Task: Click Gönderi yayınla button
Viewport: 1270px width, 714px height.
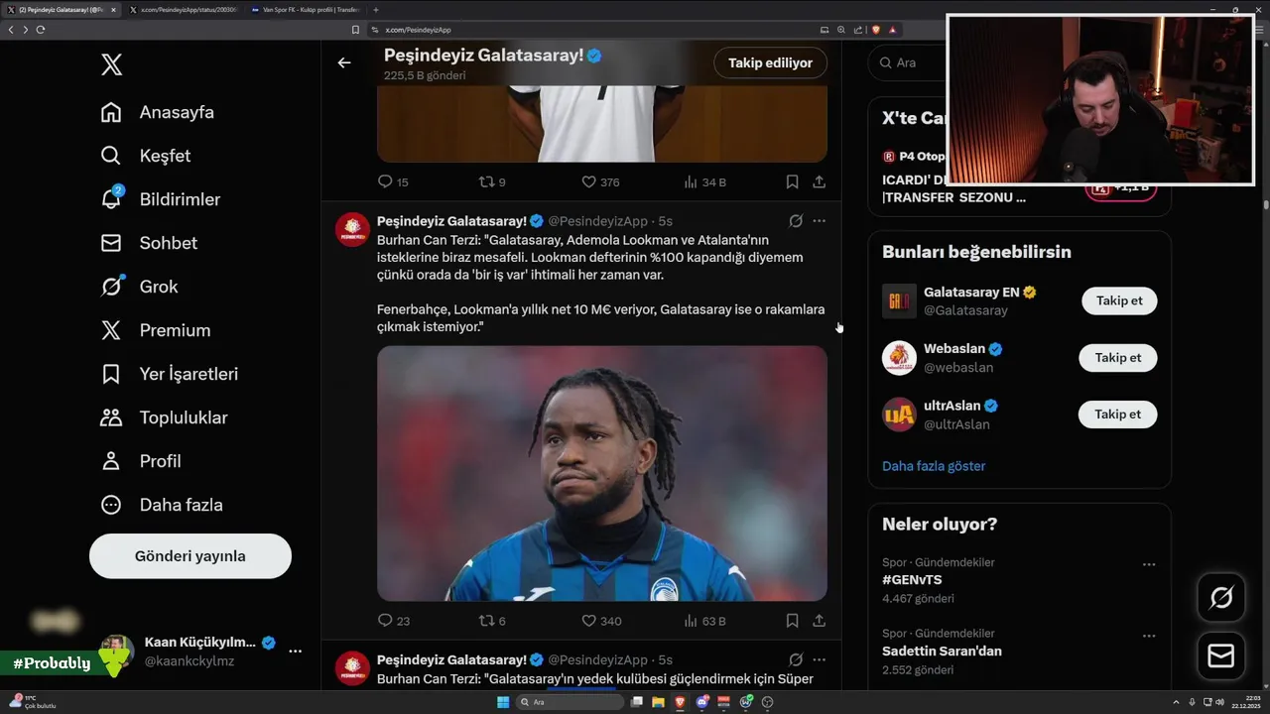Action: (190, 556)
